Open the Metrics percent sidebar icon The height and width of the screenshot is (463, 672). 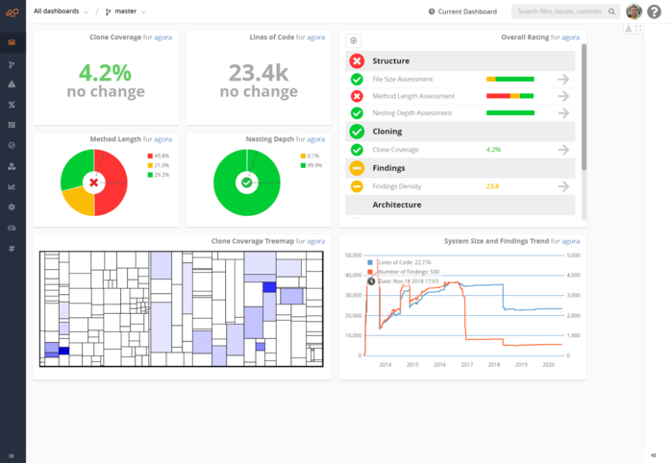[12, 105]
